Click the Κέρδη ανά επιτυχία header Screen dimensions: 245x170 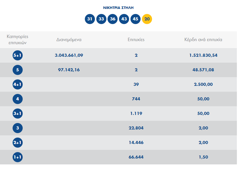click(203, 40)
